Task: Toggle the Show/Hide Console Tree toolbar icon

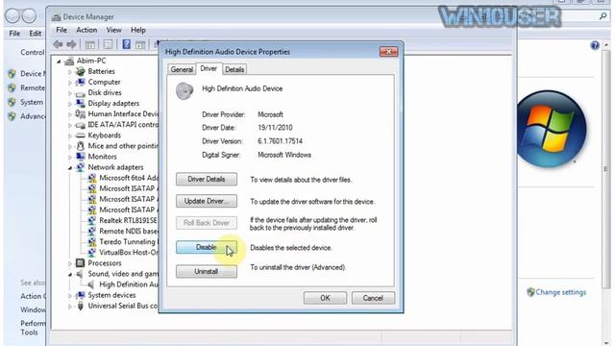Action: point(89,44)
